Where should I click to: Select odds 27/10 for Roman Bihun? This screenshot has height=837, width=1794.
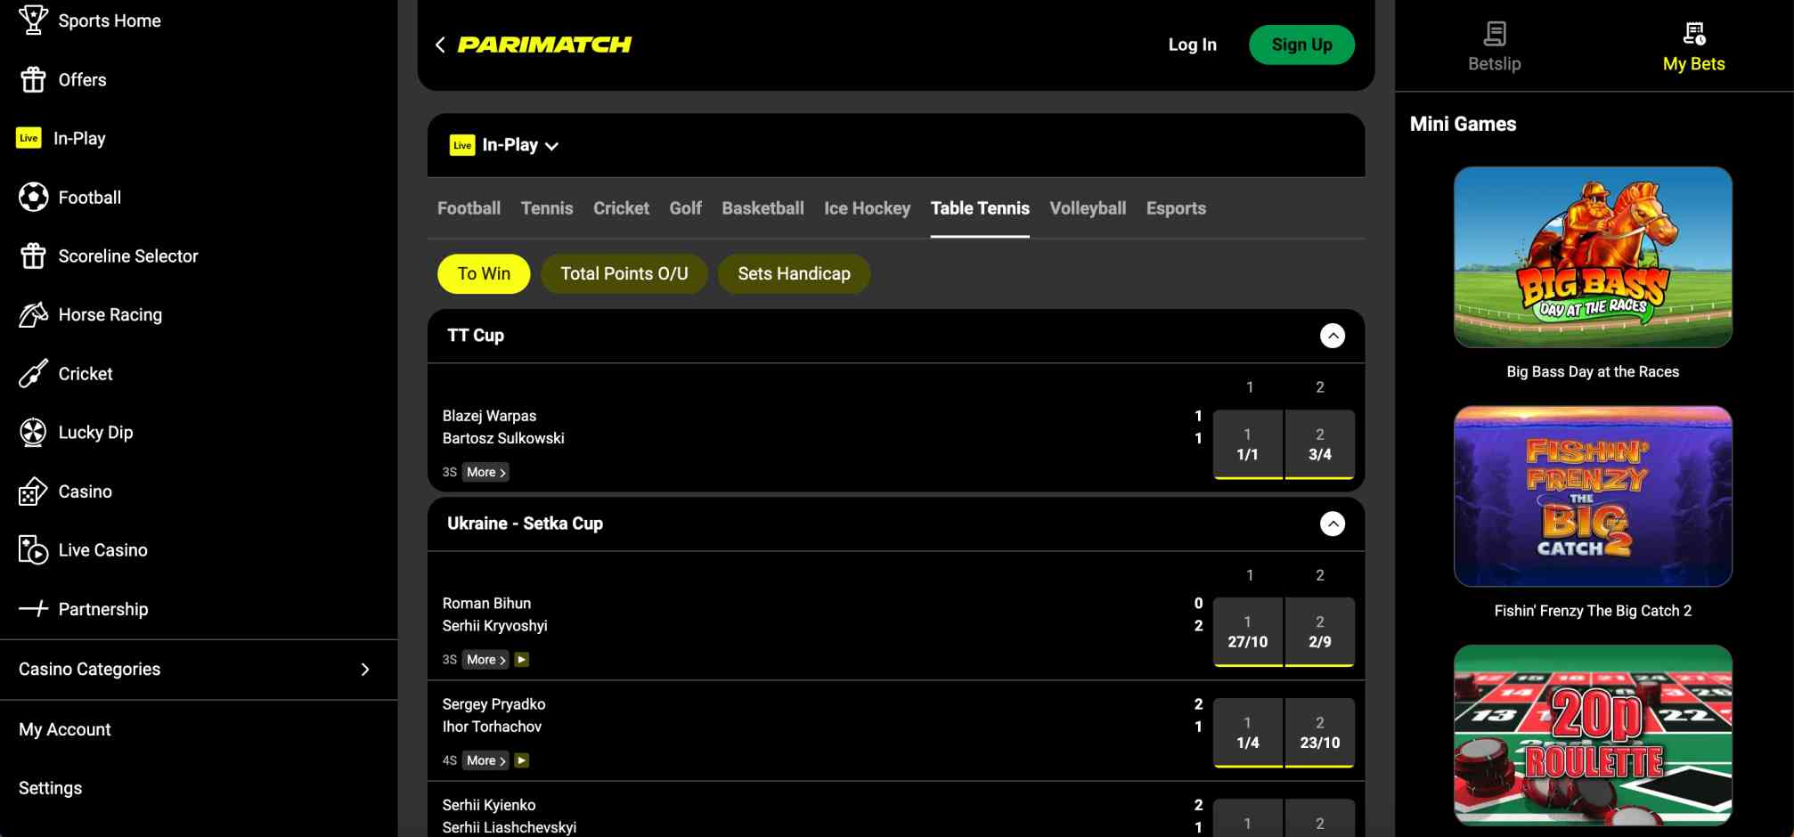(x=1248, y=631)
